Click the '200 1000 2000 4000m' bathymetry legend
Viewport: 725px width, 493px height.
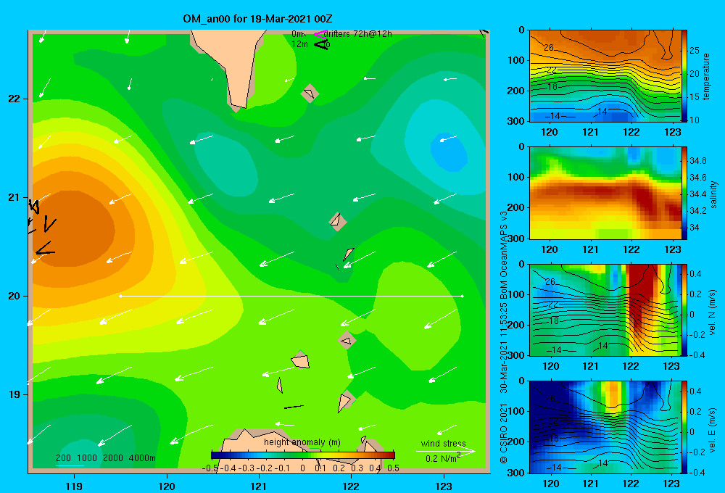106,458
